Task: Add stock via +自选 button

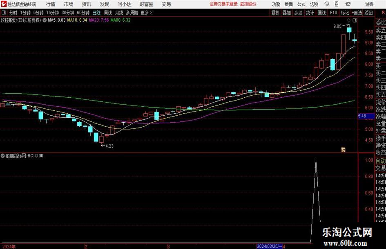Action: click(357, 13)
